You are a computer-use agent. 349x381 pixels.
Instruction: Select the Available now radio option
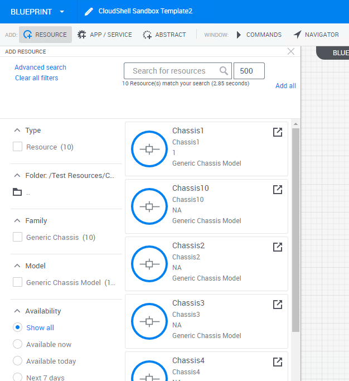pyautogui.click(x=17, y=344)
